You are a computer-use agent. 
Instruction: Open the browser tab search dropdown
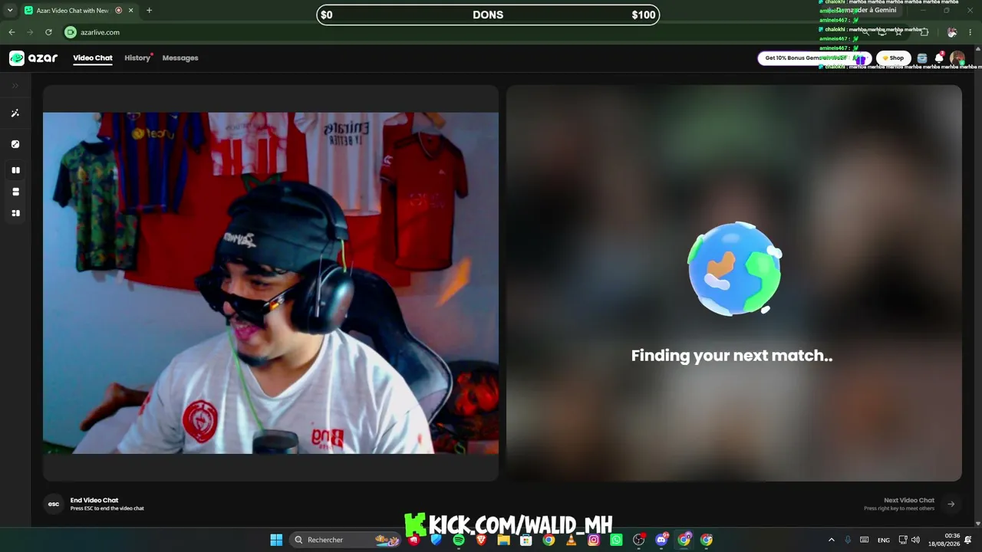point(10,11)
